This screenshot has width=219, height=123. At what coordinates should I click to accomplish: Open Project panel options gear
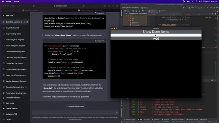[x=143, y=11]
